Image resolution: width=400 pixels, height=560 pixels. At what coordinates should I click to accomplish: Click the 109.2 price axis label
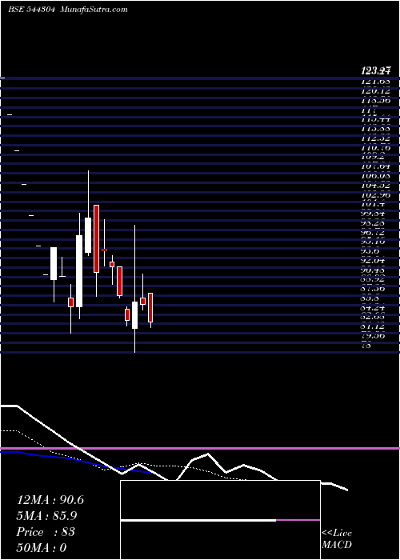[x=372, y=157]
